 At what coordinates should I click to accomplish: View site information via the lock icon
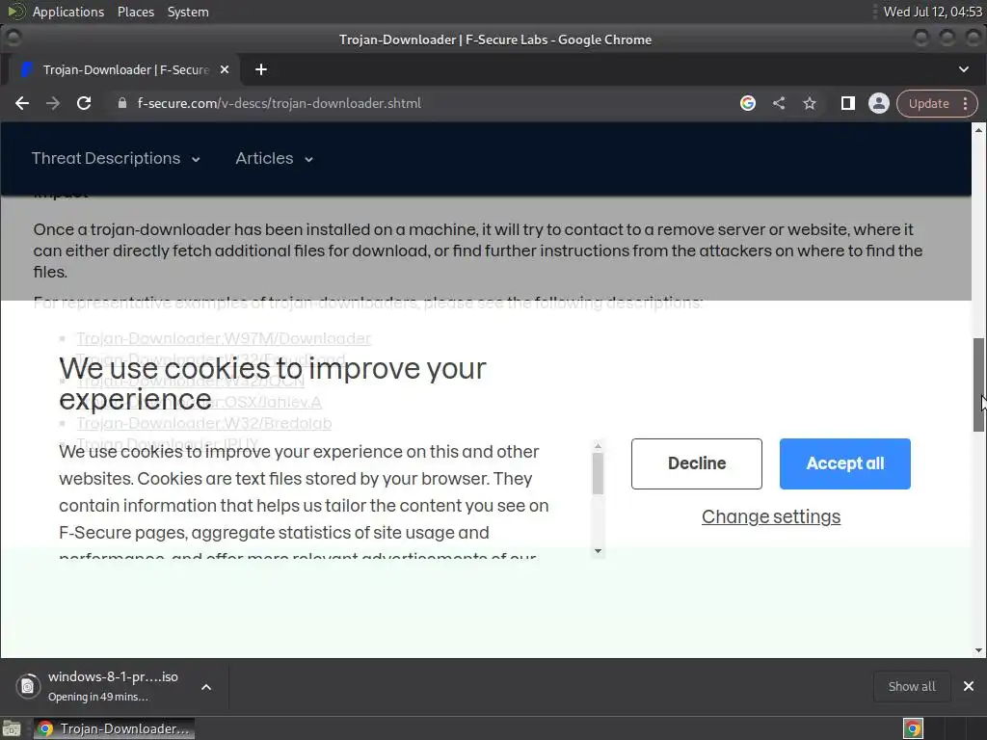(122, 103)
